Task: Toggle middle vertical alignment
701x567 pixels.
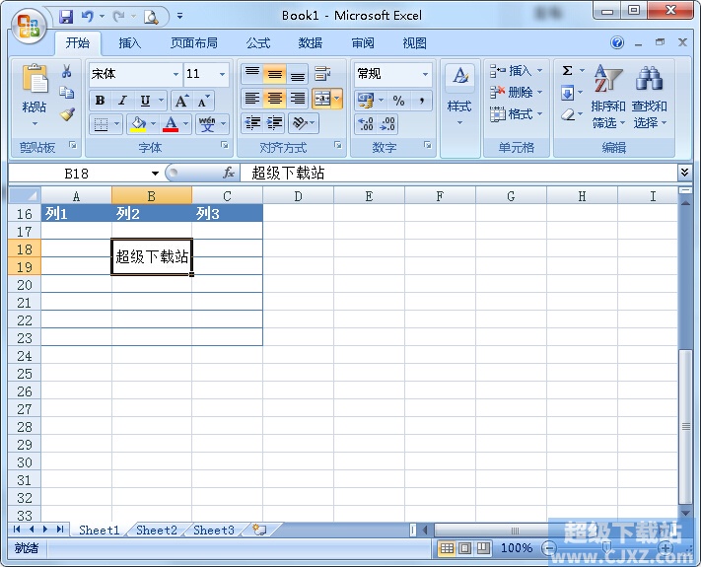Action: (274, 73)
